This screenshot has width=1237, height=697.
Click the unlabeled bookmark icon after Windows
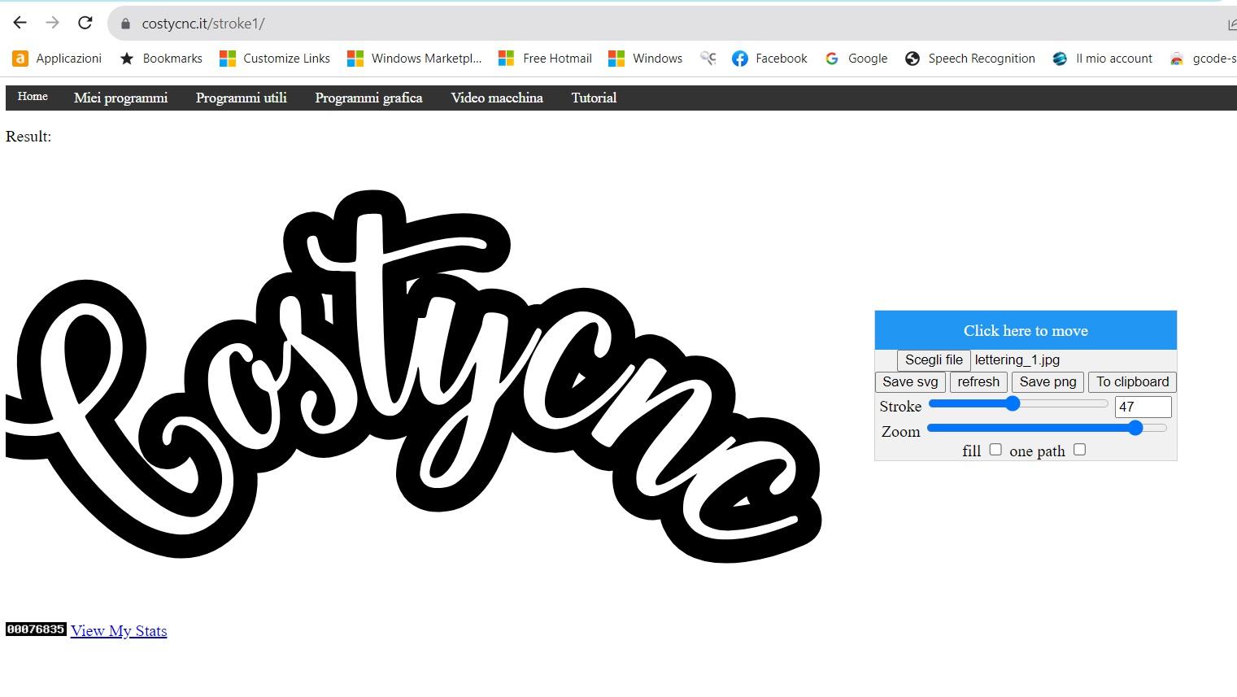click(708, 59)
